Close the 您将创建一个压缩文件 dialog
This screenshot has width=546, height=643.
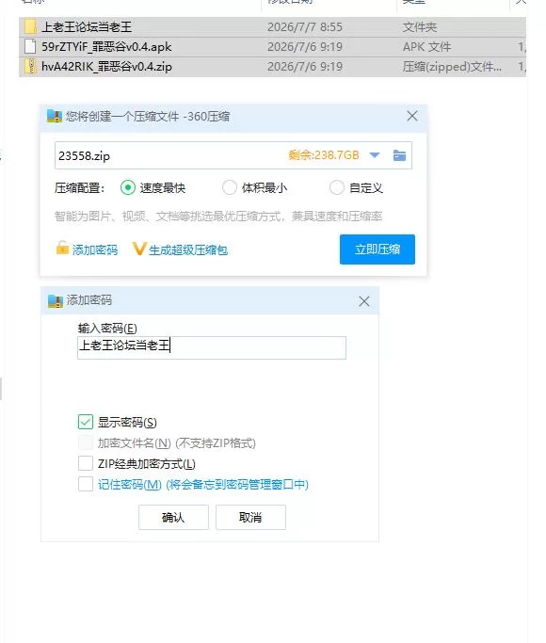(412, 116)
